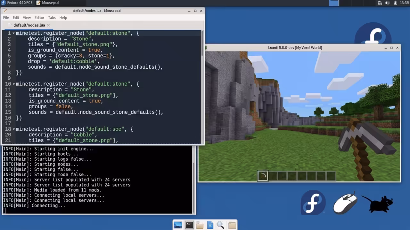The image size is (410, 230).
Task: Open the Editor menu in Mousepad
Action: (39, 18)
